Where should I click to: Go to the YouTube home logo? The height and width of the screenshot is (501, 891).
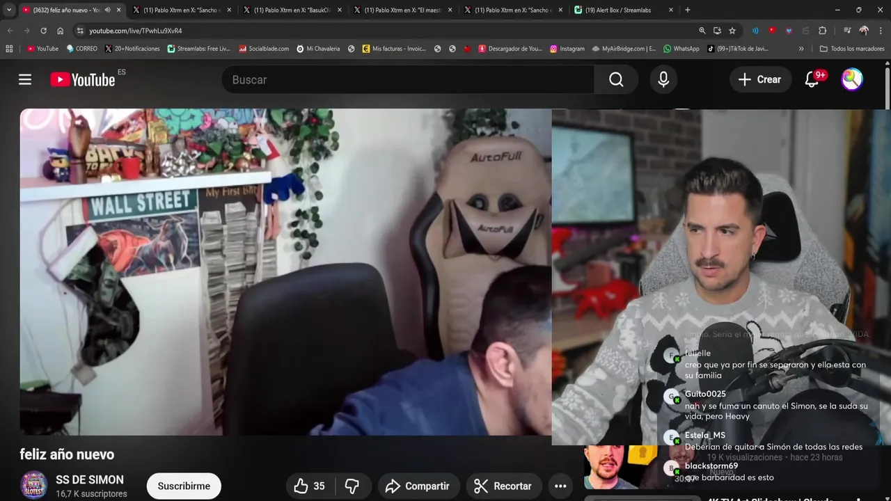(x=83, y=79)
